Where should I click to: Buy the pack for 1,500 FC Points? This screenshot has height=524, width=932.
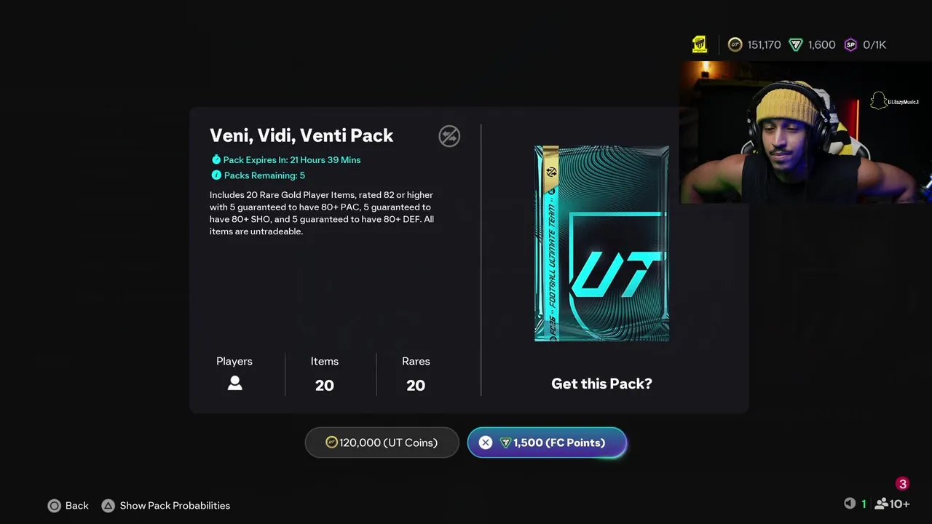547,442
